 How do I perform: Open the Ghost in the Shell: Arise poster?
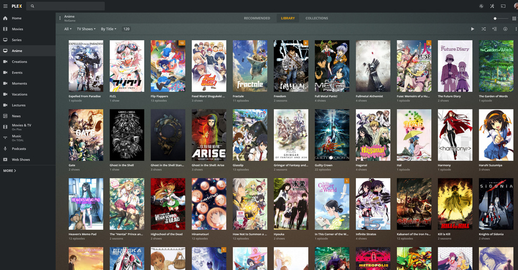pyautogui.click(x=209, y=135)
